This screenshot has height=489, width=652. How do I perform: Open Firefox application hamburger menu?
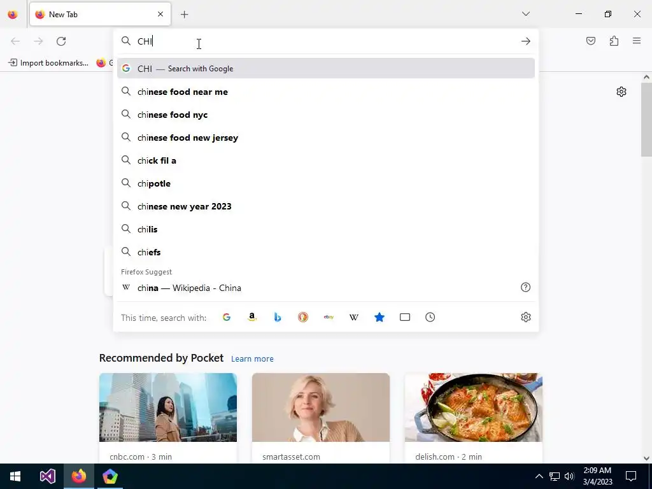point(637,41)
